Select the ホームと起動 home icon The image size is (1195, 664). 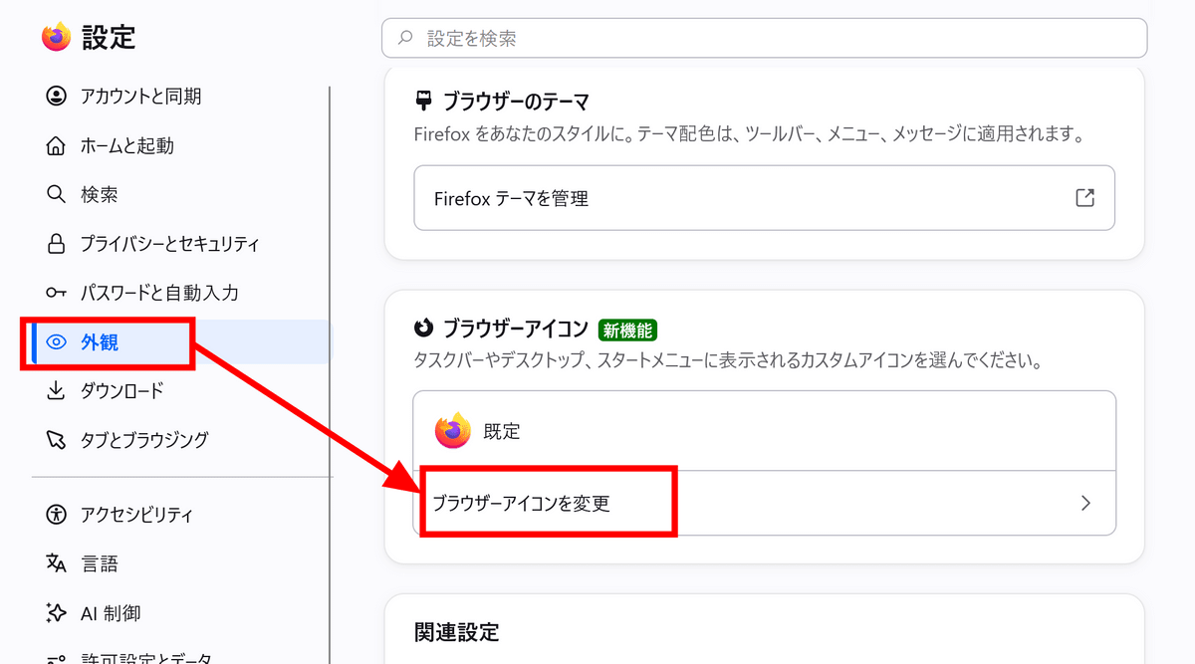click(x=57, y=146)
